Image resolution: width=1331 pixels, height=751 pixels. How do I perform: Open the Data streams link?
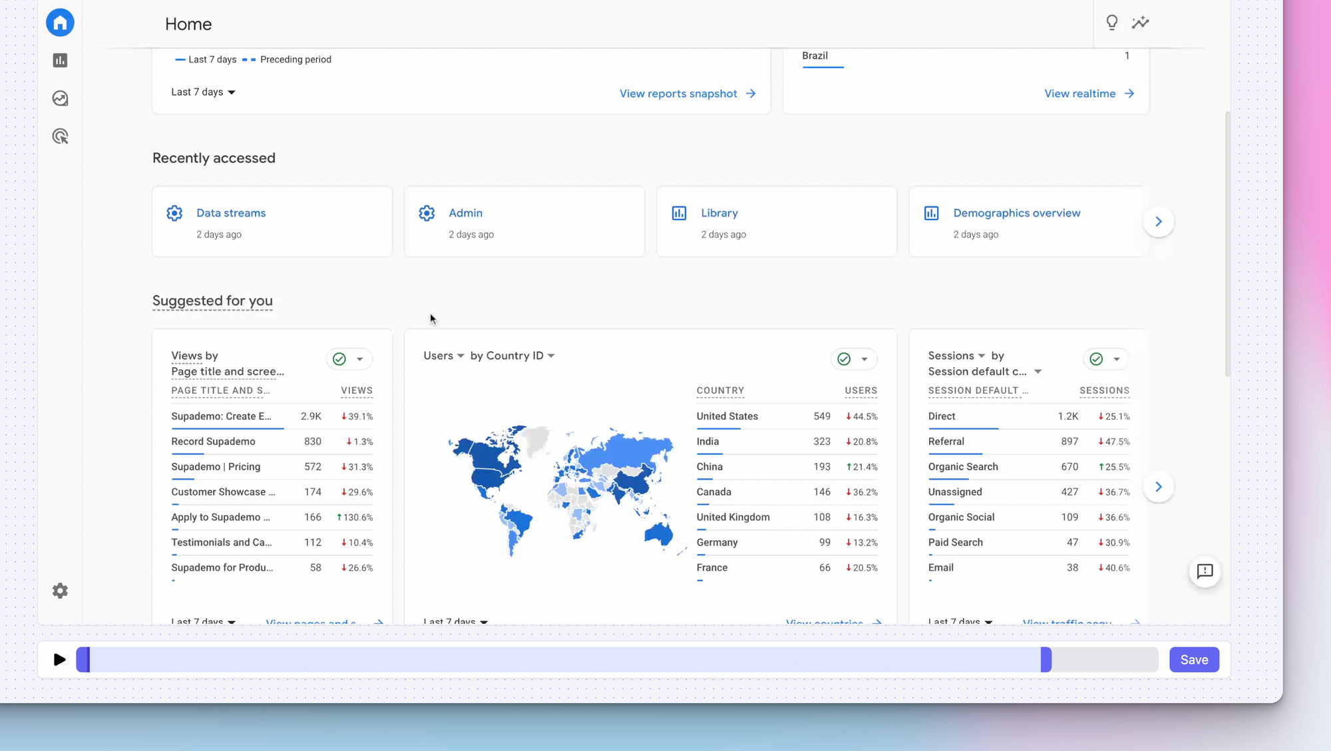click(x=231, y=213)
